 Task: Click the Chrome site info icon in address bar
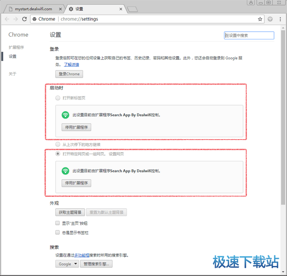[x=34, y=19]
